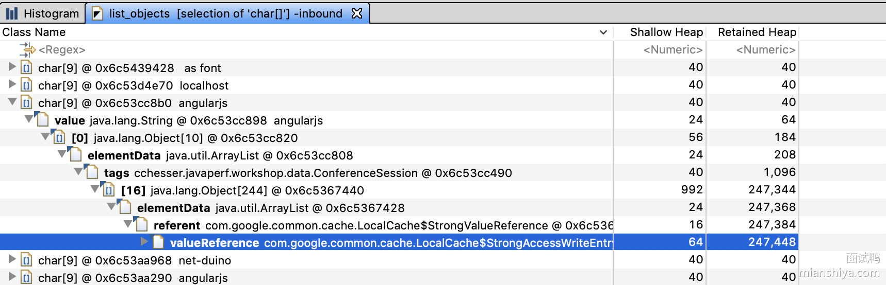Sort by Retained Heap column header

[x=757, y=32]
